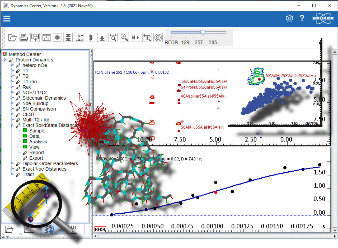The image size is (338, 248).
Task: Open the hamburger main menu
Action: coord(7,19)
